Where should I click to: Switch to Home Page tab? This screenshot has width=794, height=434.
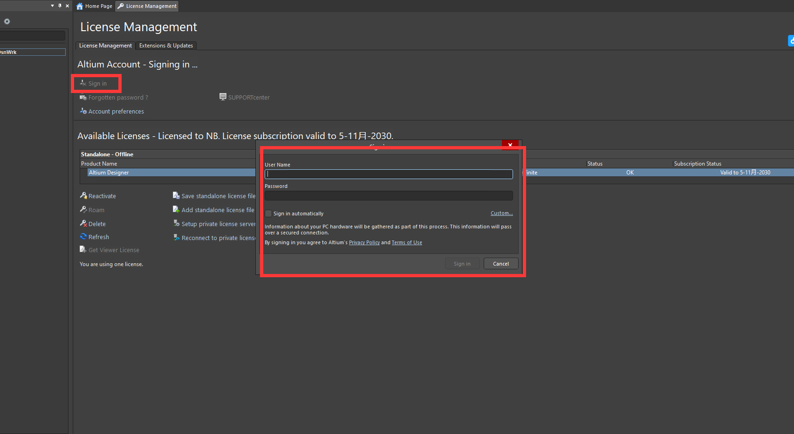tap(95, 6)
